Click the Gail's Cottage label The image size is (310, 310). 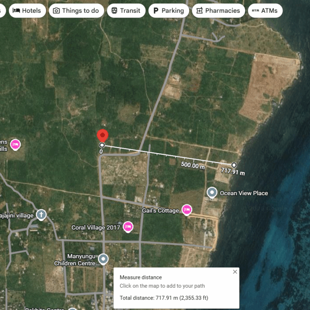point(160,211)
